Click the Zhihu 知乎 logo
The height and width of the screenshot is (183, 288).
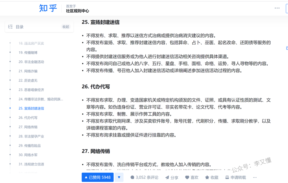coord(48,8)
